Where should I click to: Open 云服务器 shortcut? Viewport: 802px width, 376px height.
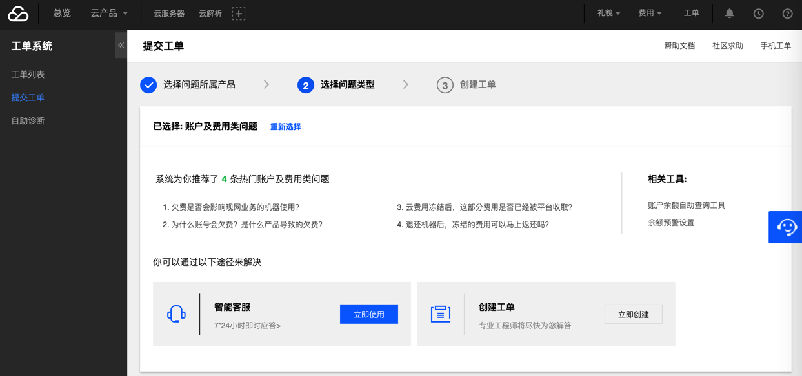(169, 14)
